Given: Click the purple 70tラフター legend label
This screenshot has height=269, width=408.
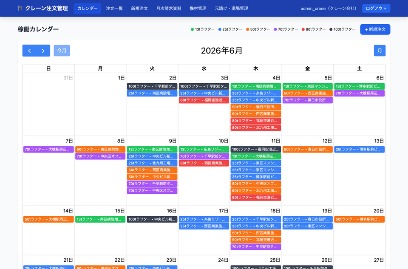Looking at the screenshot, I should 288,29.
